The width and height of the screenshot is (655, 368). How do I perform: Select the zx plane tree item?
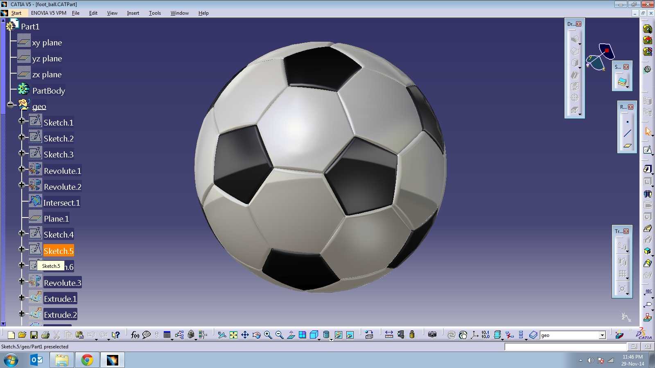click(x=47, y=74)
